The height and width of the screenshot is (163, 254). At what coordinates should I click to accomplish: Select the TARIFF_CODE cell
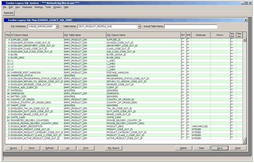coord(37,105)
